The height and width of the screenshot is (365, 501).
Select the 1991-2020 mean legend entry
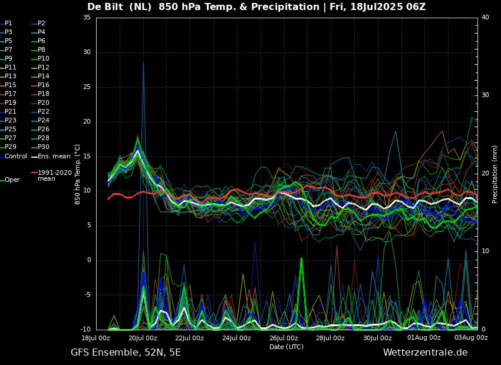pyautogui.click(x=54, y=175)
